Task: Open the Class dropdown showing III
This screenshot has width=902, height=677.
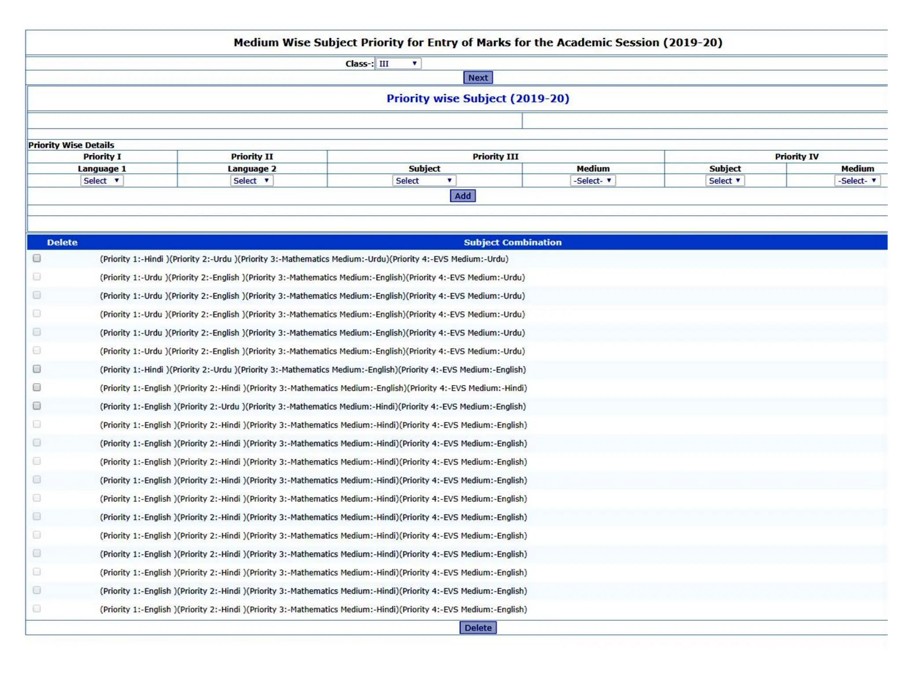Action: tap(398, 63)
